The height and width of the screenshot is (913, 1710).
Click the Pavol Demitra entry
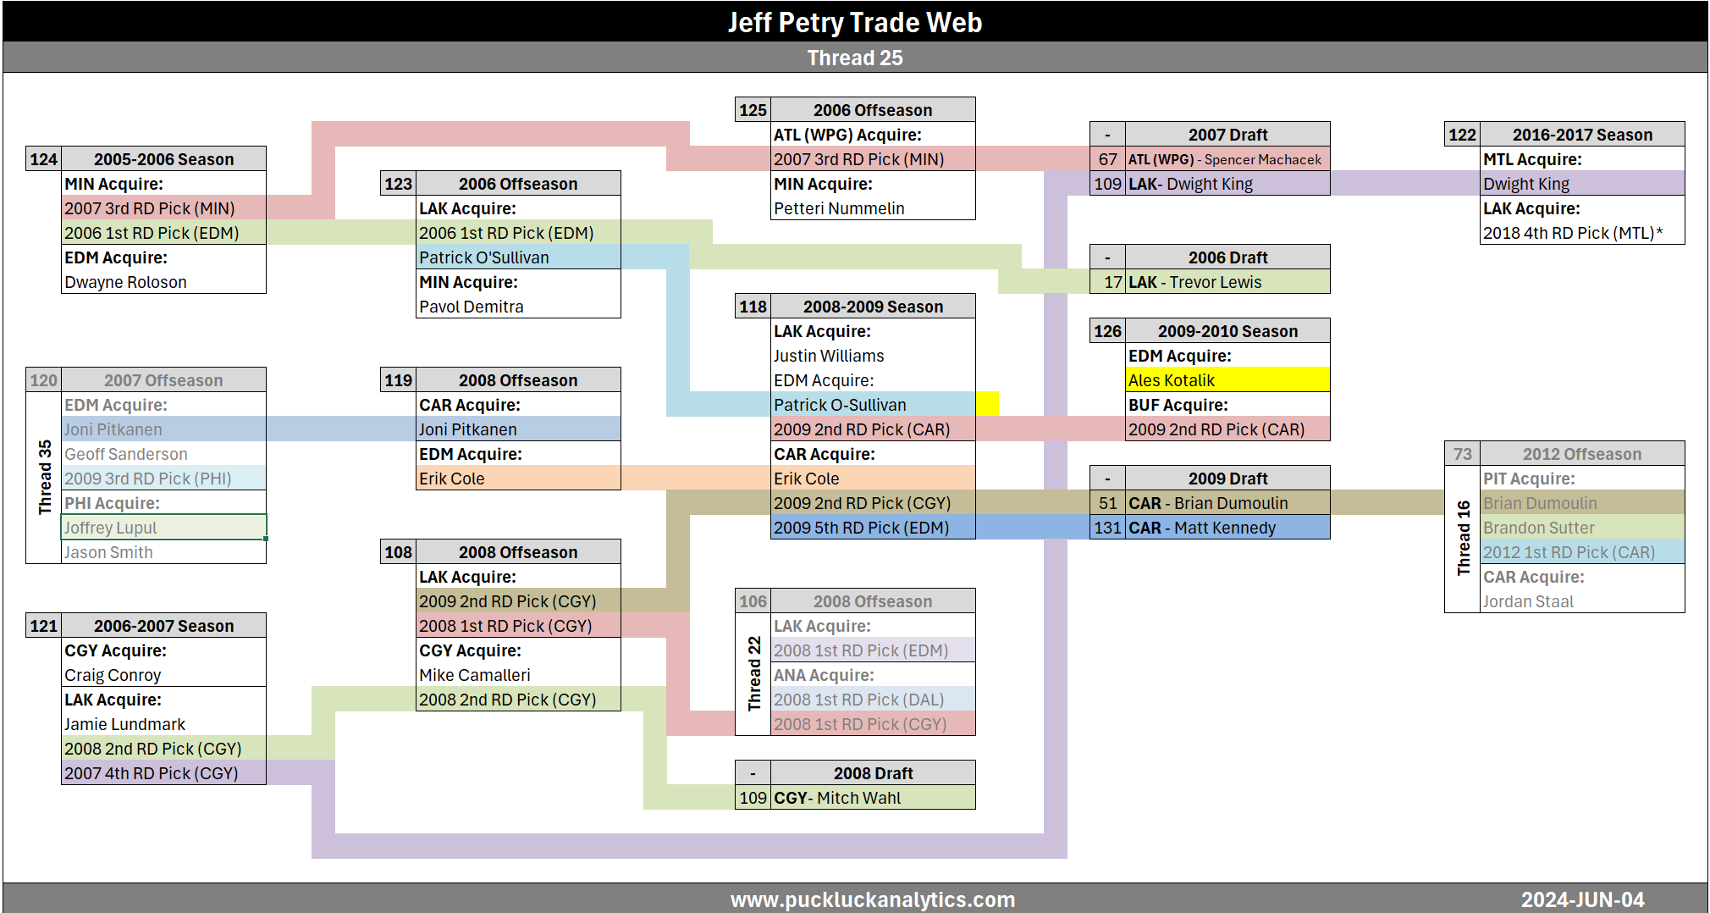click(x=517, y=307)
